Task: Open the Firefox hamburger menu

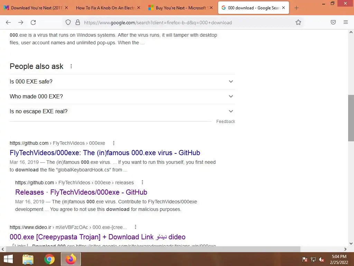Action: tap(345, 22)
